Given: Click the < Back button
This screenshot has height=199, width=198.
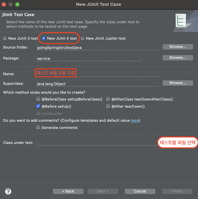Looking at the screenshot, I should 68,191.
